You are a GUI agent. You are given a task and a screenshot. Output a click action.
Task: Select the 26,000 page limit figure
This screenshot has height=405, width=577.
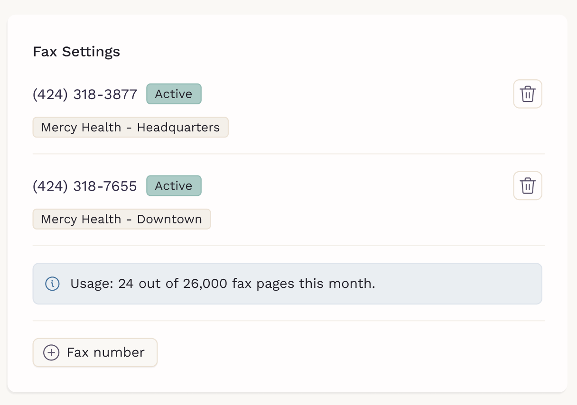pos(205,284)
